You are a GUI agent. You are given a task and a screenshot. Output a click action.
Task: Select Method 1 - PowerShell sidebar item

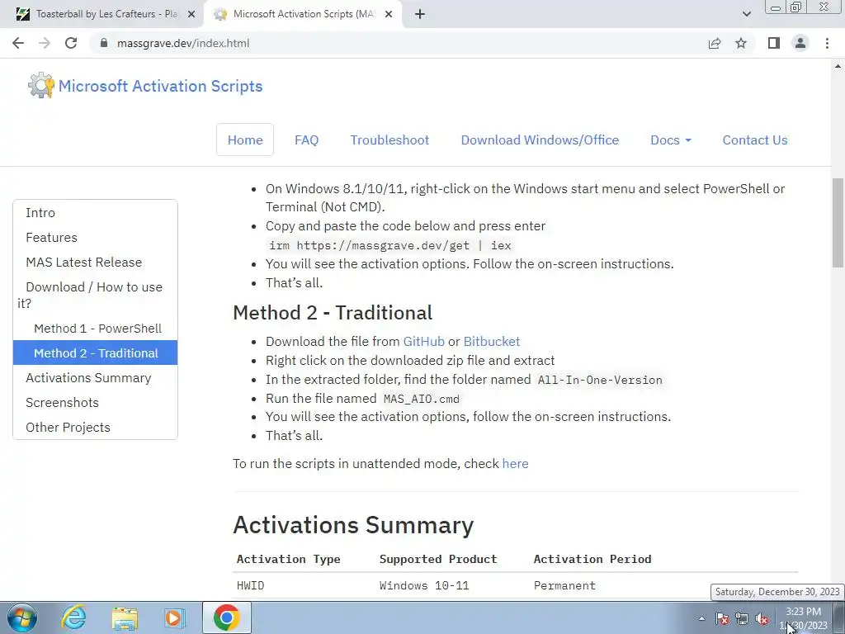95,329
